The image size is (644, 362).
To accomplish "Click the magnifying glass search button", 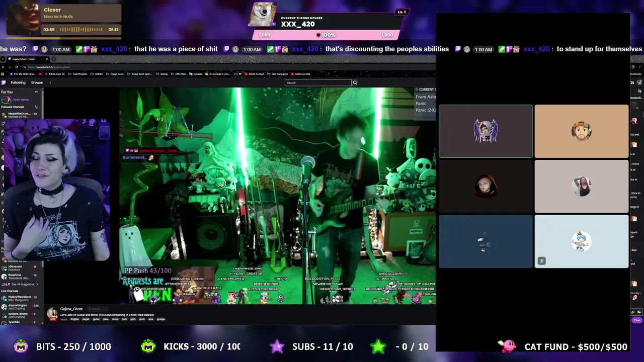I will click(355, 82).
